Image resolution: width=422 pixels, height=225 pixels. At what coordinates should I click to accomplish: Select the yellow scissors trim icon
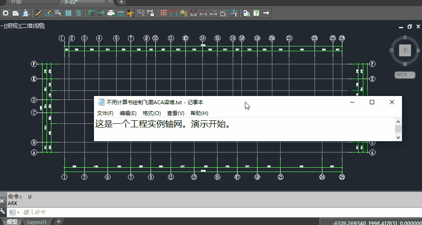131,13
